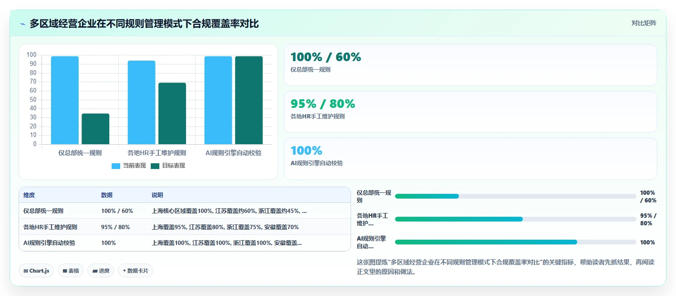Toggle the 当前表现 legend swatch
The width and height of the screenshot is (676, 296).
(x=116, y=166)
